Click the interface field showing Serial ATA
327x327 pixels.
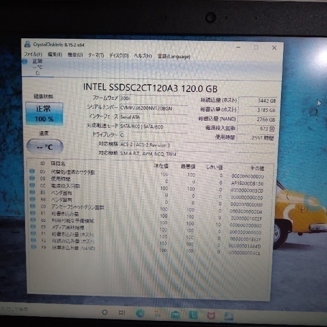(154, 118)
